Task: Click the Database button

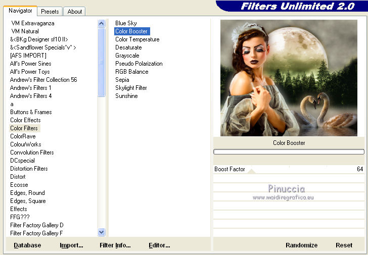Action: (x=27, y=245)
